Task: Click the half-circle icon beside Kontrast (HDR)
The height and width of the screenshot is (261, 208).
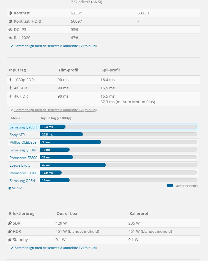Action: pos(11,21)
